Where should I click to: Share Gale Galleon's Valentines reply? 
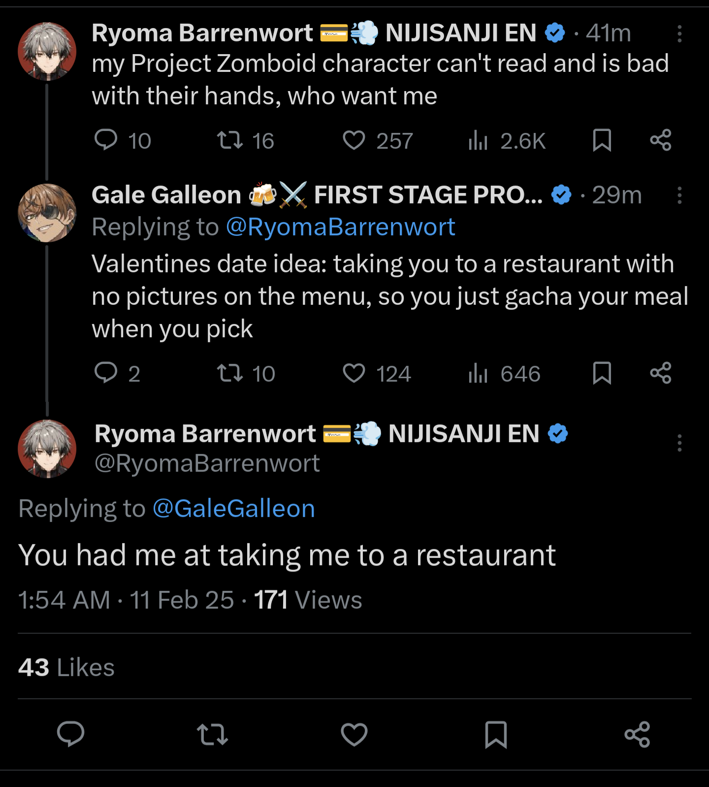coord(660,373)
